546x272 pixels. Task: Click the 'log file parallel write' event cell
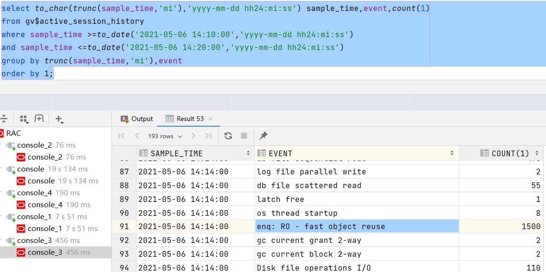[357, 171]
